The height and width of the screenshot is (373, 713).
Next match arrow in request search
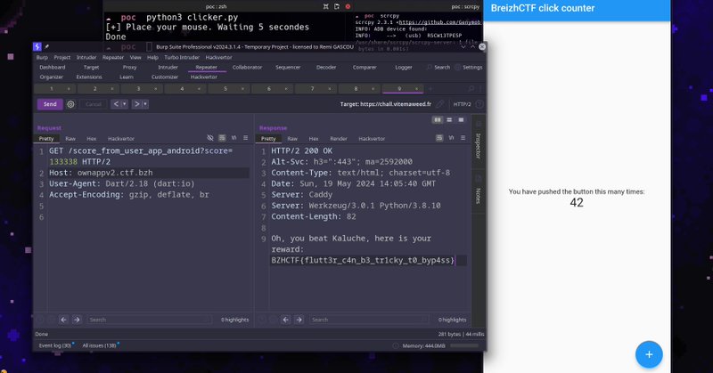(77, 320)
